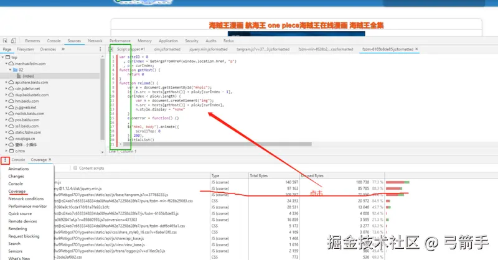Expand the wx.qlogo.cn tree arrow
Viewport: 498px width, 260px height.
click(6, 139)
